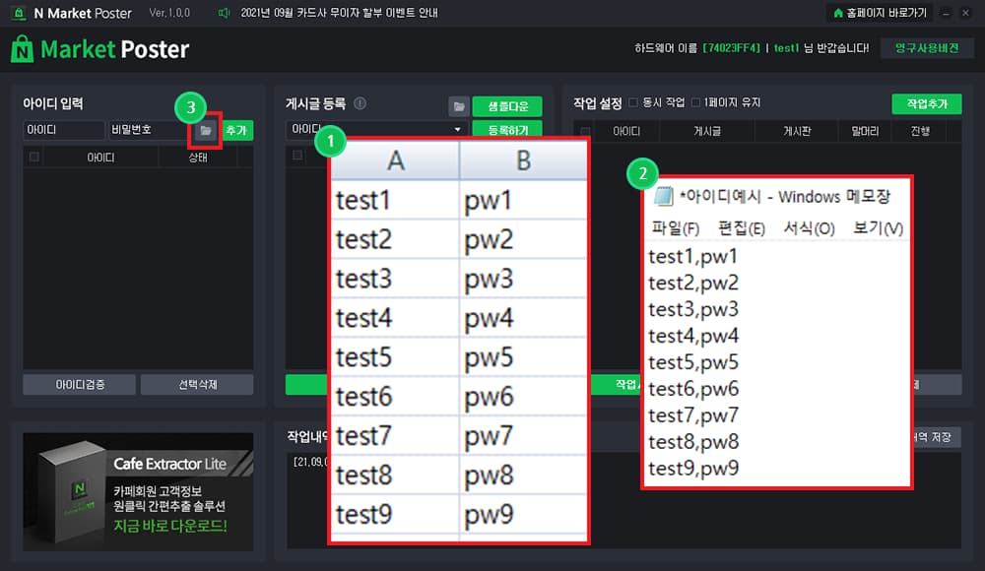Click the 아이디 column header in account list

coord(100,158)
